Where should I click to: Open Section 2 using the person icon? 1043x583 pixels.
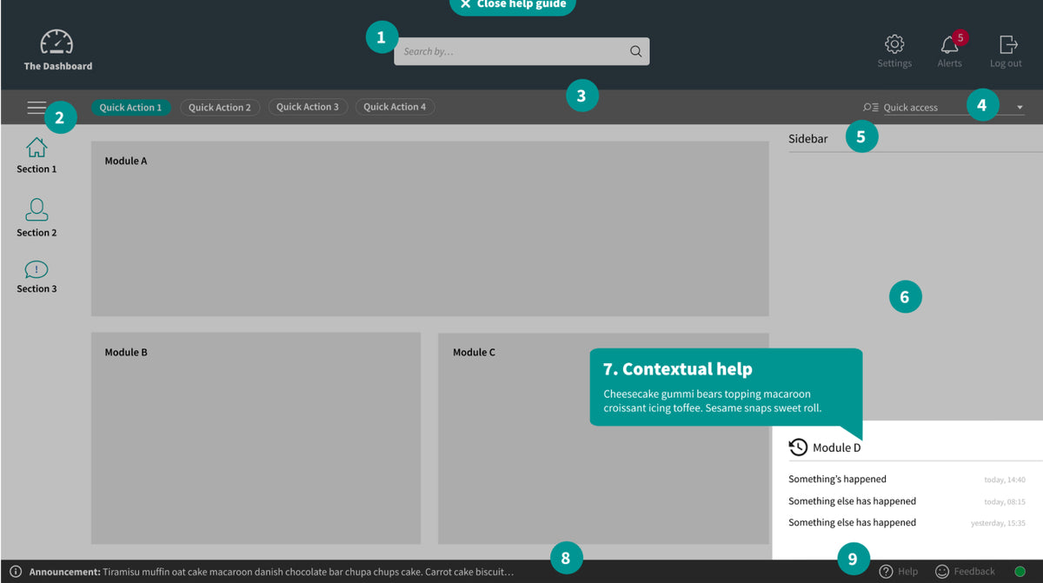click(x=36, y=209)
